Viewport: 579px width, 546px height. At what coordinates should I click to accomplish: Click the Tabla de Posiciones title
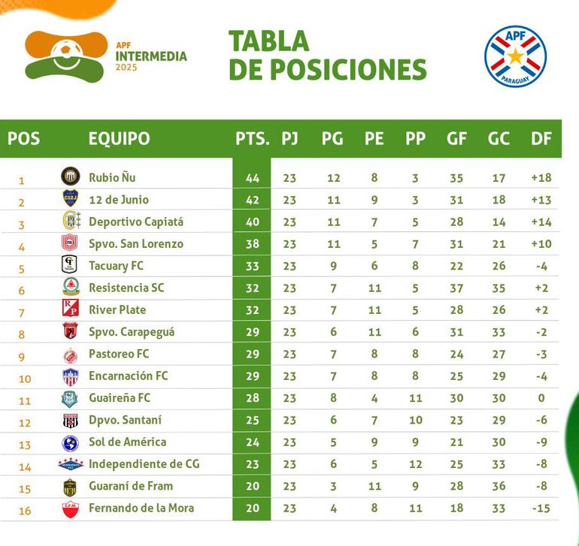[327, 55]
